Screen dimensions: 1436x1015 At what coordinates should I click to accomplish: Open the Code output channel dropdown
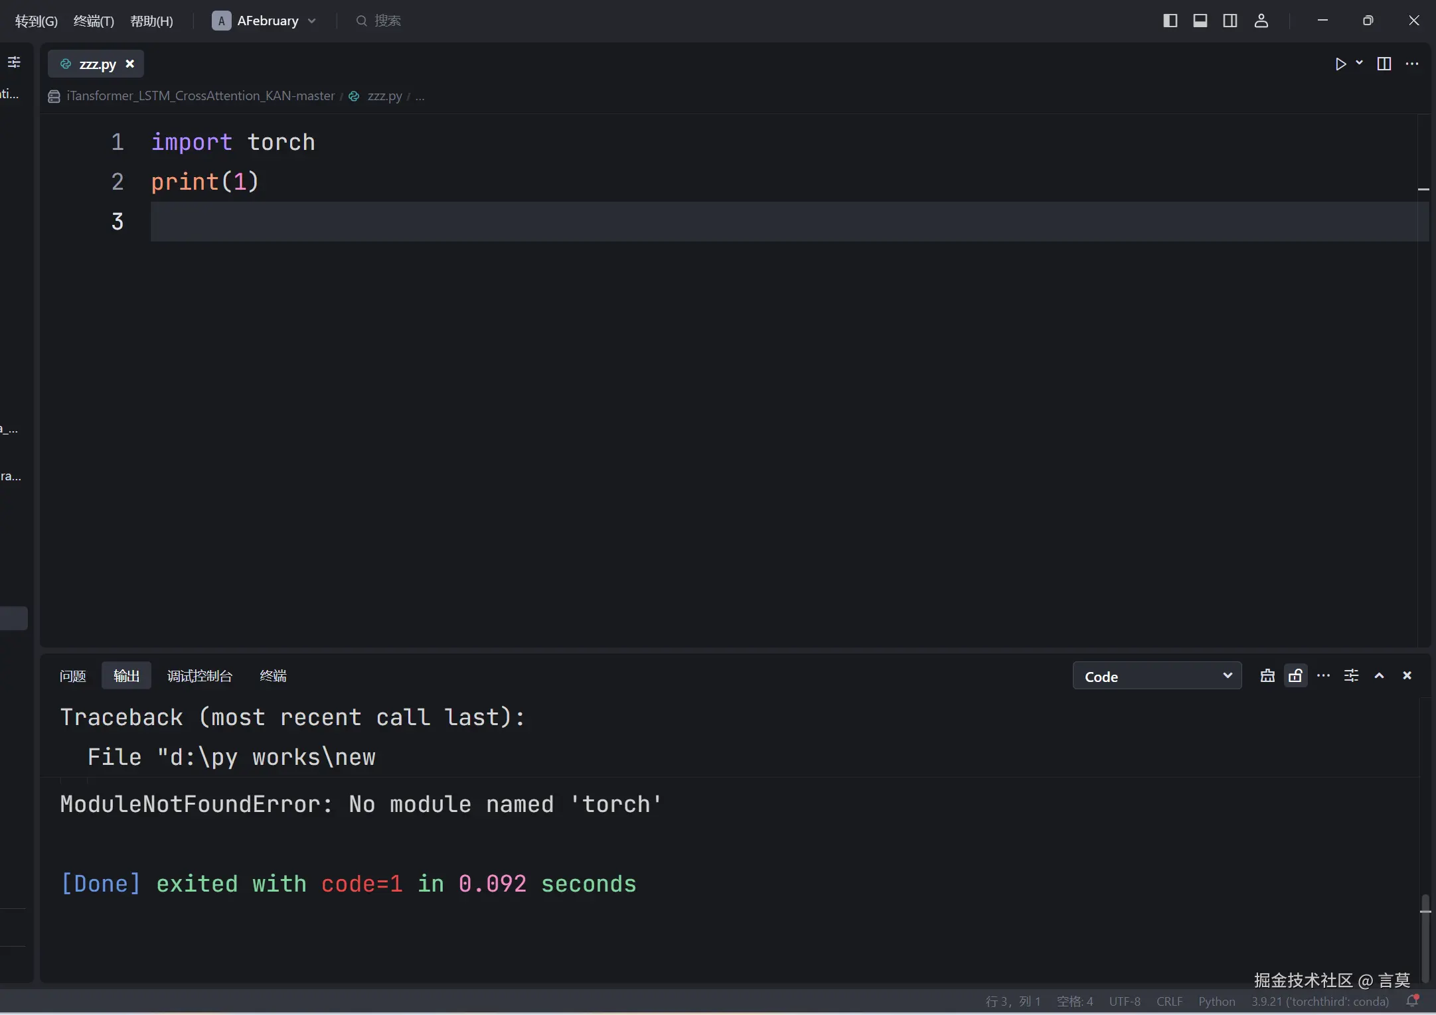coord(1157,676)
